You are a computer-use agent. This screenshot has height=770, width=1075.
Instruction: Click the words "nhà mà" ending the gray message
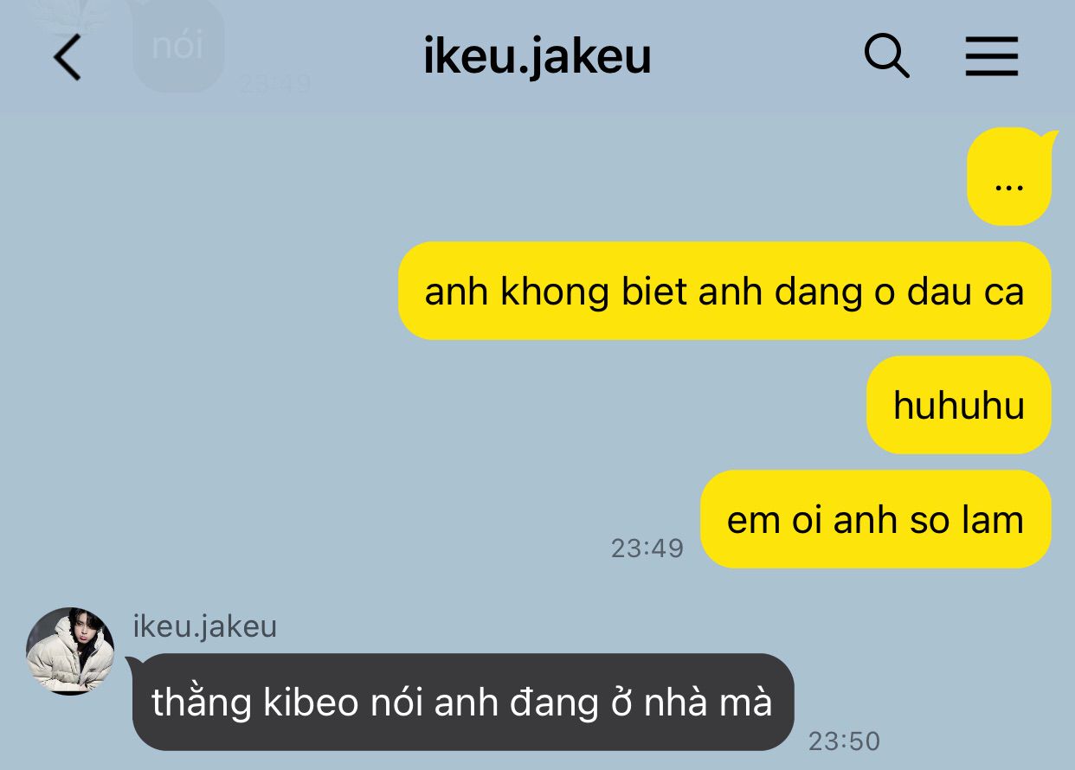point(707,702)
